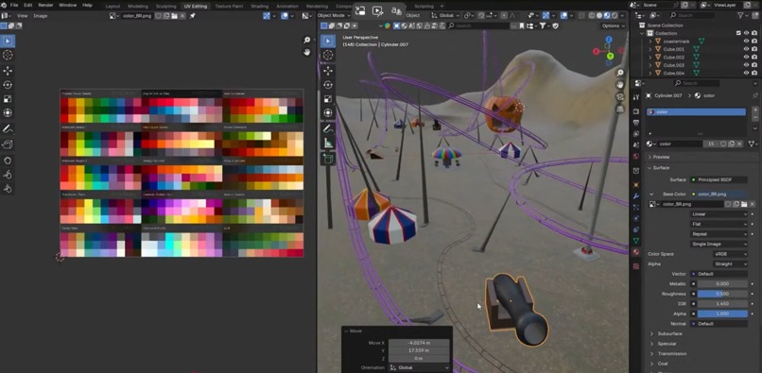
Task: Toggle the selectability and visibility shield in viewport
Action: coord(556,25)
